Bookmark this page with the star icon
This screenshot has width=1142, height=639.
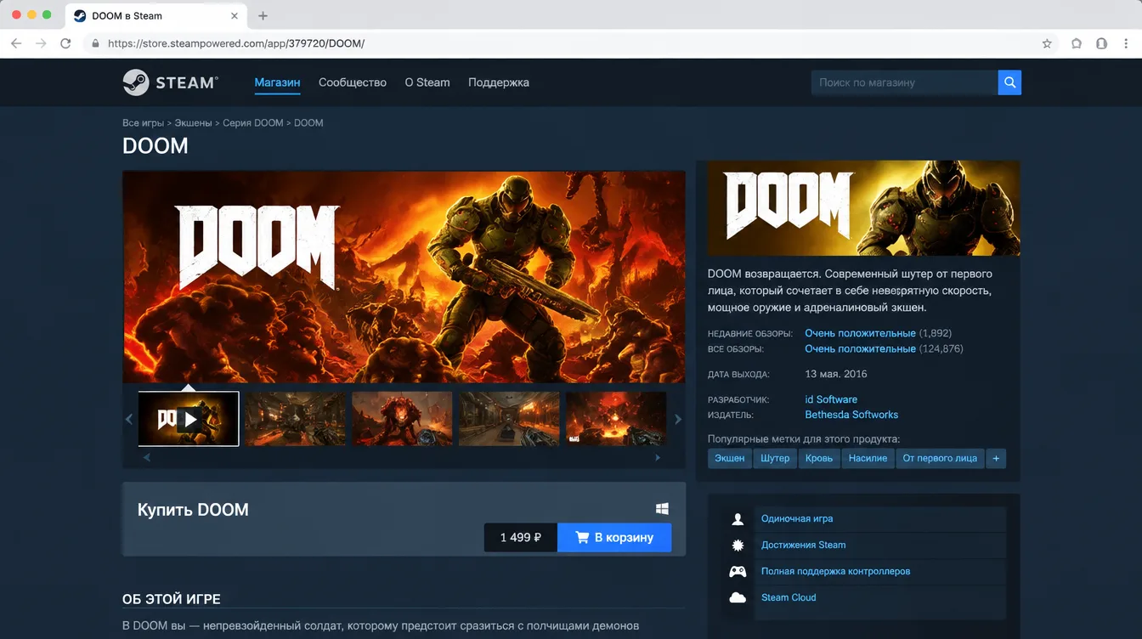(1047, 43)
